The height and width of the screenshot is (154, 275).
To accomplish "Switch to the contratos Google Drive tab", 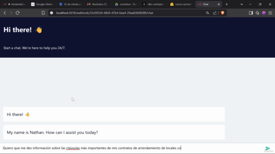I will tap(126, 4).
